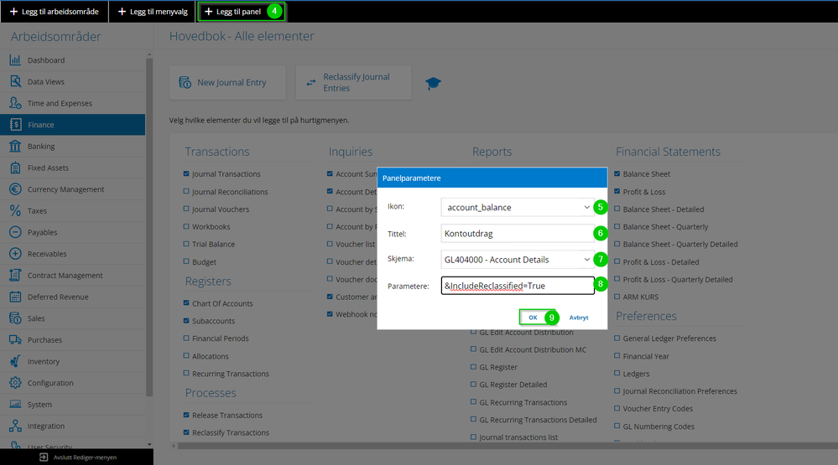Select the Time and Expenses icon
Screen dimensions: 838x465
[x=15, y=103]
